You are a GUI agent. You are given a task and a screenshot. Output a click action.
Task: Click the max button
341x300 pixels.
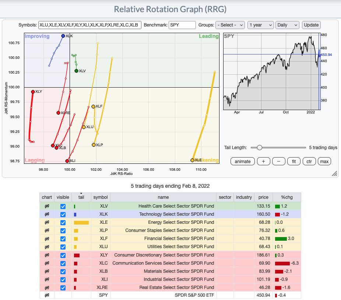tap(324, 161)
